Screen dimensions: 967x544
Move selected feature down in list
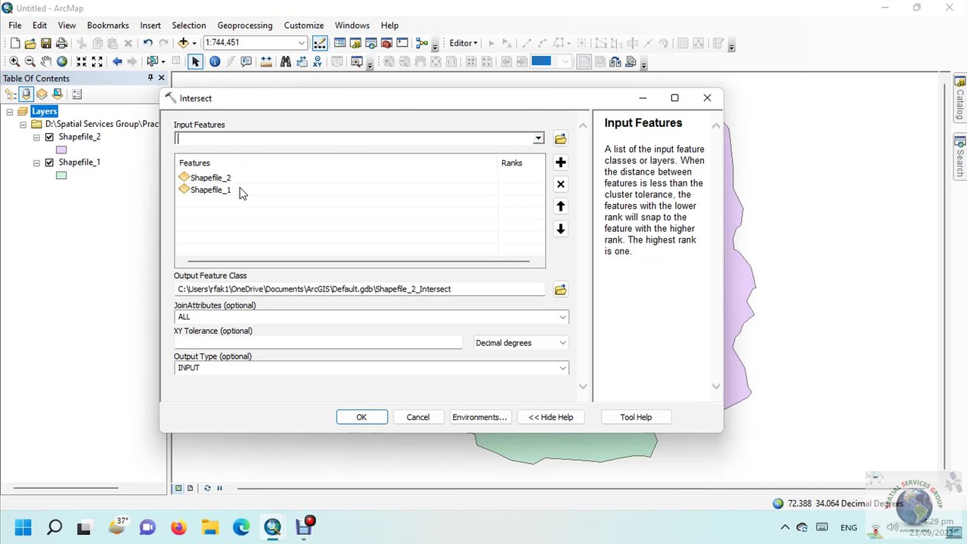point(560,229)
